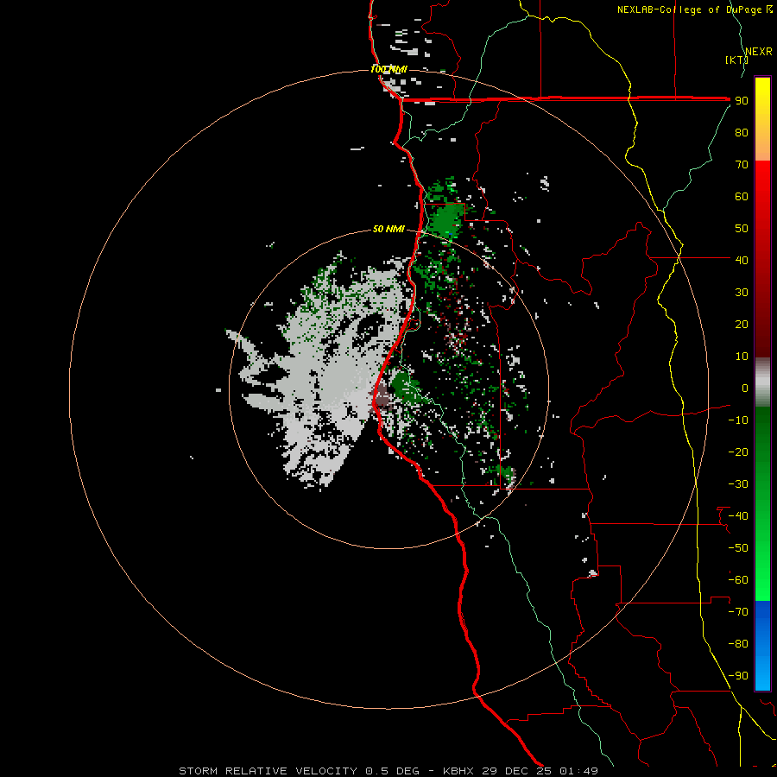Click the -40 scale value

click(738, 516)
